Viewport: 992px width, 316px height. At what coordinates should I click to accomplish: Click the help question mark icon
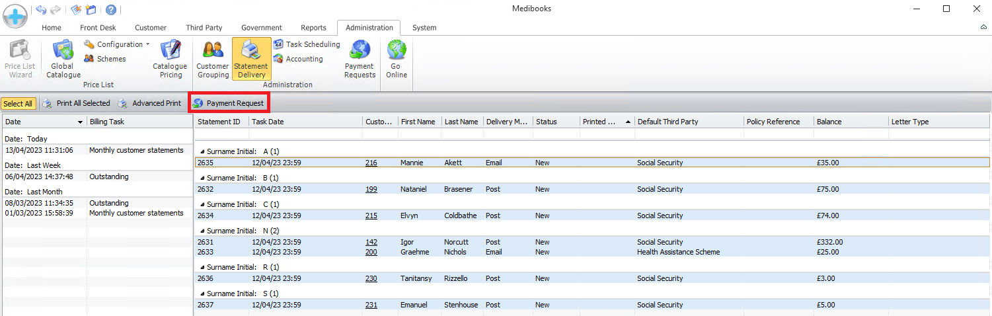point(111,9)
